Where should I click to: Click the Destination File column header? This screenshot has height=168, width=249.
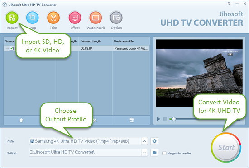124,42
